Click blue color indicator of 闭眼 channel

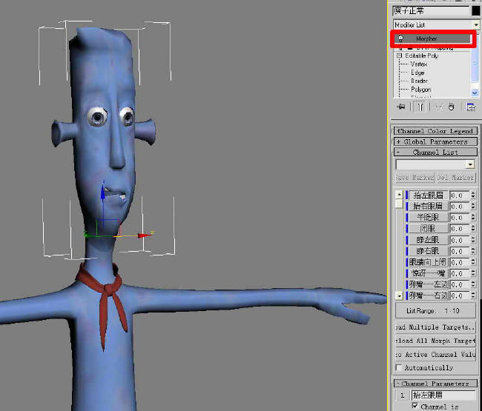(406, 229)
